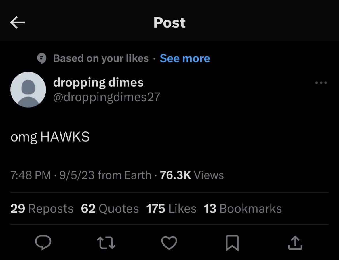
Task: Open the three-dot more options menu
Action: (321, 83)
